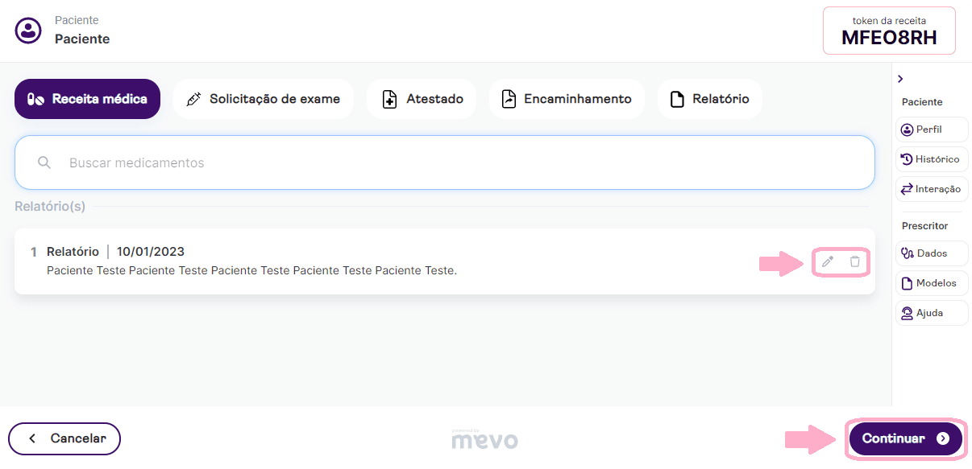Screen dimensions: 972x469
Task: Click the pencil edit icon on Relatório
Action: (x=828, y=261)
